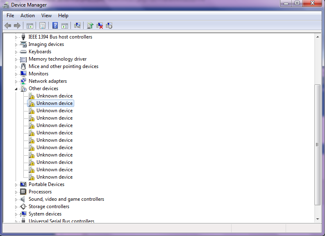Toggle the Show/Hide Console Tree toolbar icon
The image size is (325, 236).
30,26
